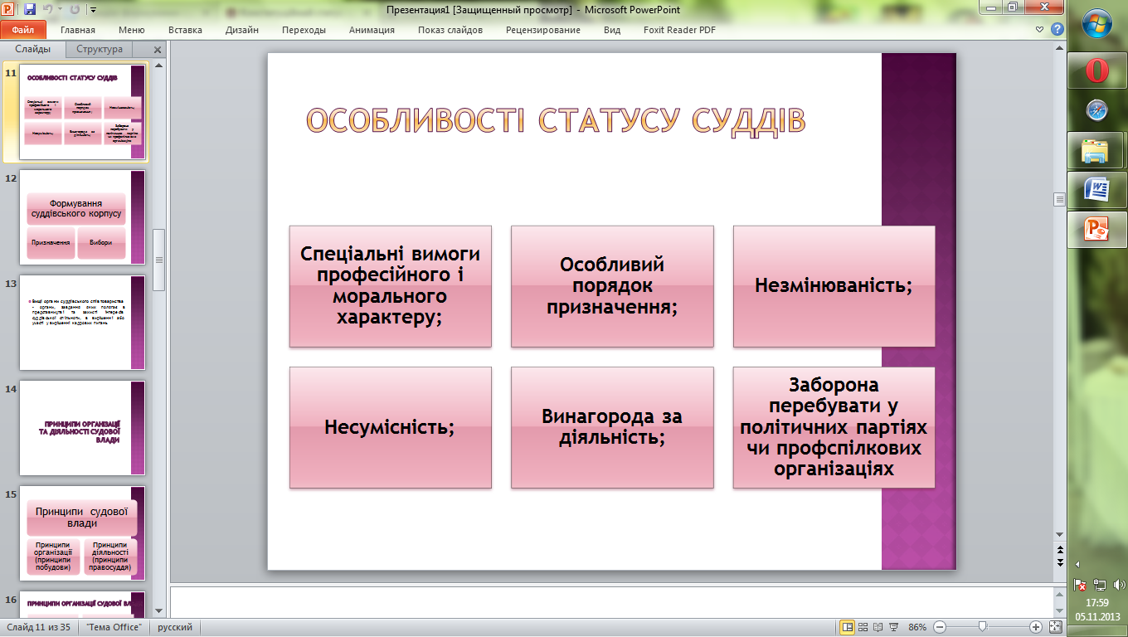The image size is (1128, 637).
Task: Select the slide 13 thumbnail
Action: [82, 323]
